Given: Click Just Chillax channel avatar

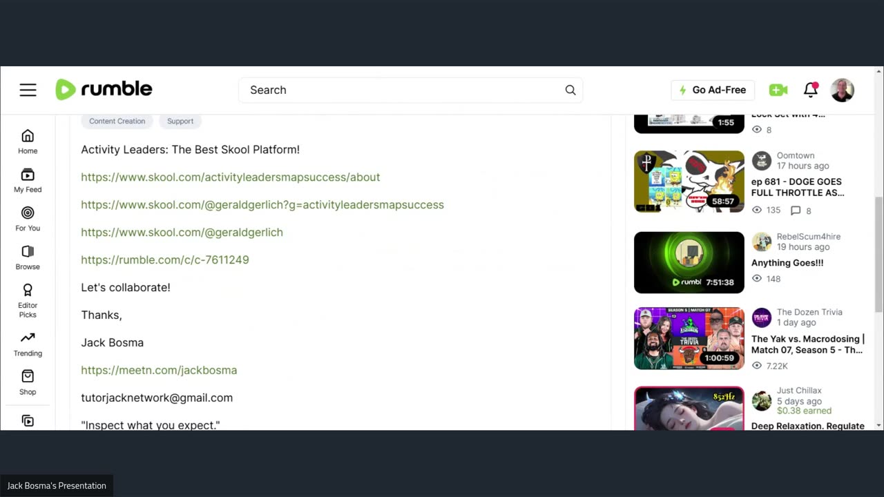Looking at the screenshot, I should (762, 401).
